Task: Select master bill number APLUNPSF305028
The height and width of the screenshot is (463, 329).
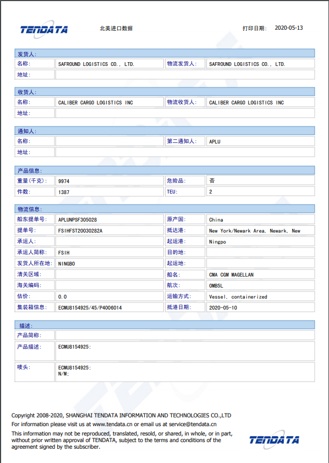Action: (x=78, y=220)
